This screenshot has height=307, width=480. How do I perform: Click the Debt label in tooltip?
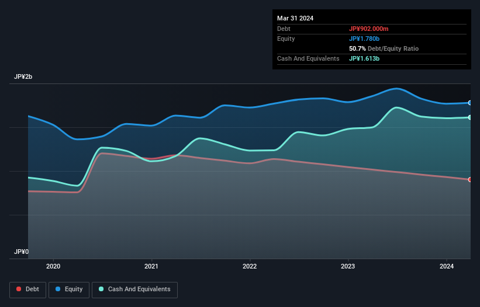click(284, 29)
